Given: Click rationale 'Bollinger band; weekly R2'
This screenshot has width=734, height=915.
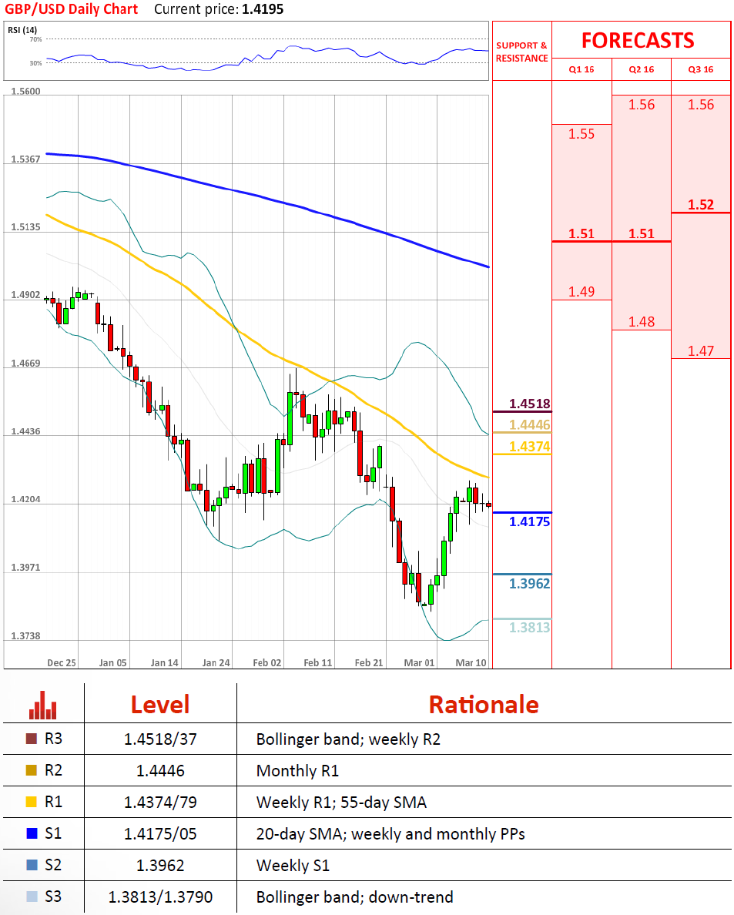Looking at the screenshot, I should (x=348, y=739).
